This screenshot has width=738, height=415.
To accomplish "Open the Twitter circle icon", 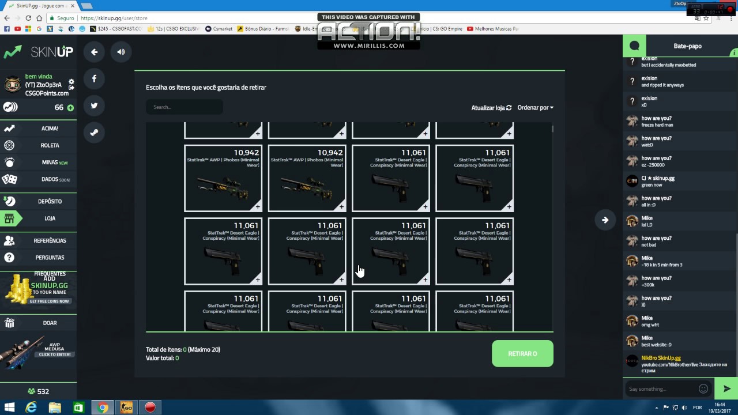I will (94, 105).
